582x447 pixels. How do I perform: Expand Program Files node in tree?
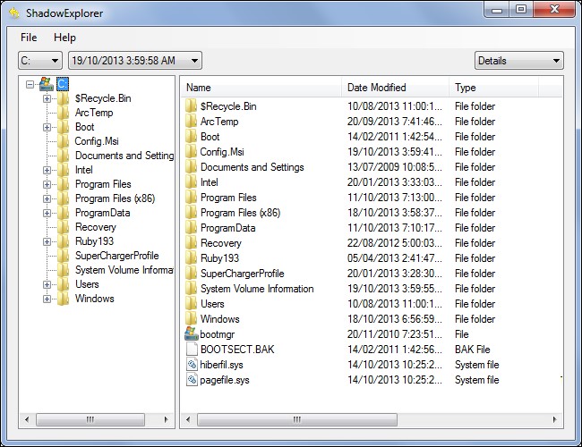tap(47, 184)
